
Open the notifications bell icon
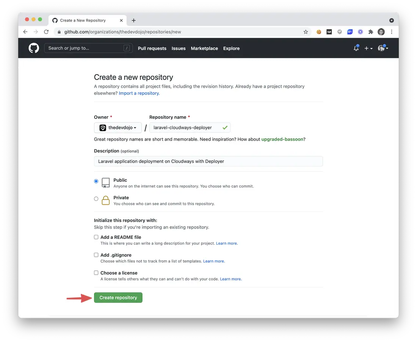pyautogui.click(x=356, y=48)
